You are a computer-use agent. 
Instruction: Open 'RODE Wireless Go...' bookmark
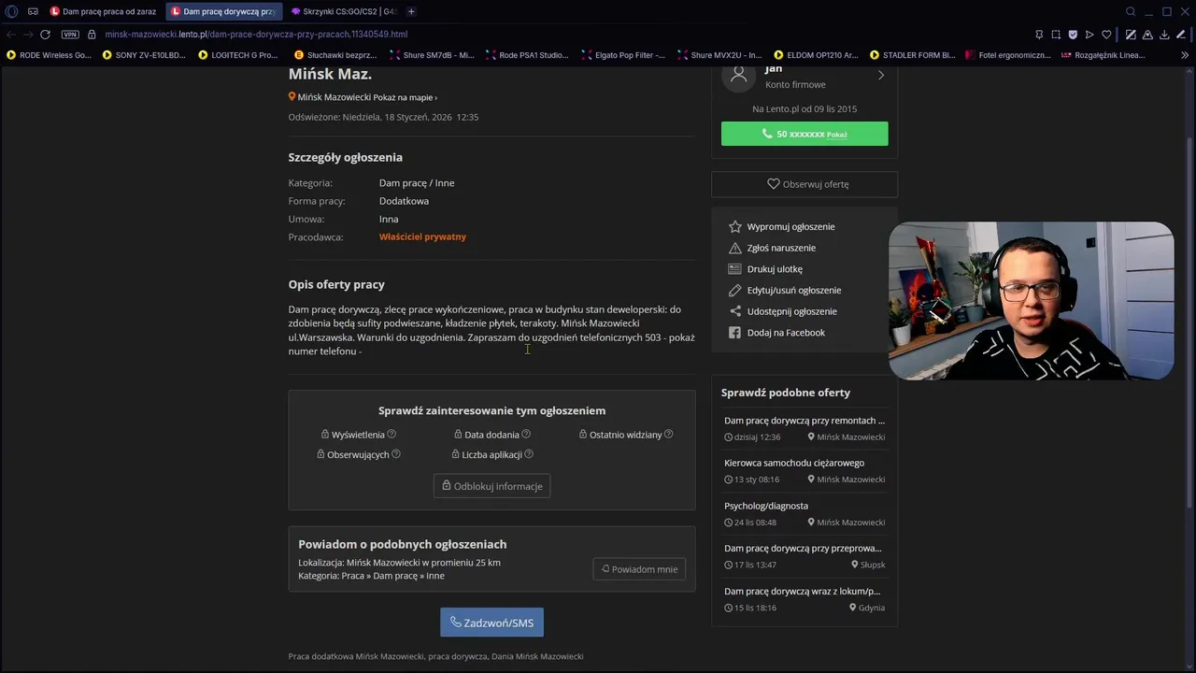[x=49, y=55]
